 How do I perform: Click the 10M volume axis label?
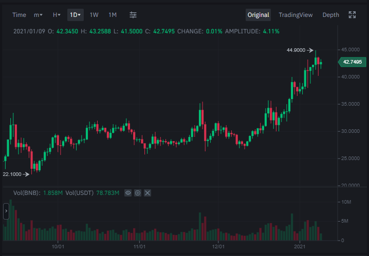[x=346, y=202]
